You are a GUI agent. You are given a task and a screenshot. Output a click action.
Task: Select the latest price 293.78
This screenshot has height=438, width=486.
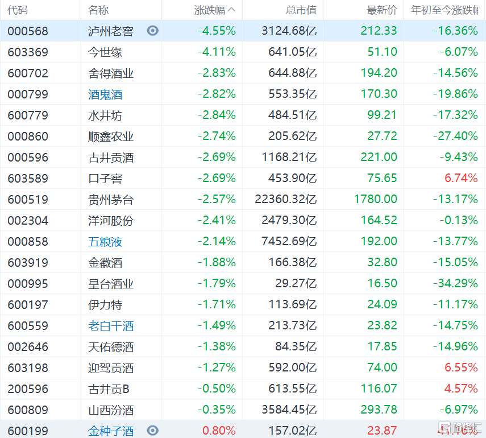pos(379,410)
